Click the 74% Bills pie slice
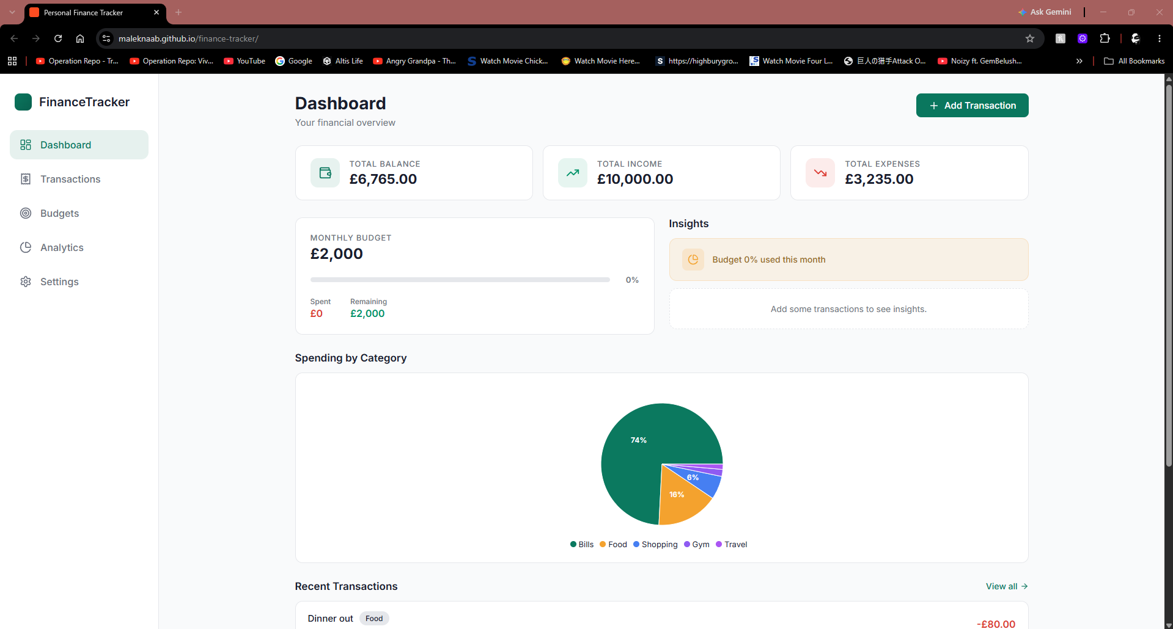 (639, 440)
